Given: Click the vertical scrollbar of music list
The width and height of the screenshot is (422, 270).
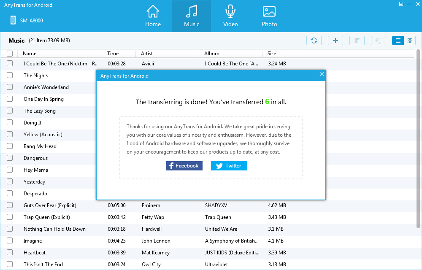Looking at the screenshot, I should tap(419, 138).
